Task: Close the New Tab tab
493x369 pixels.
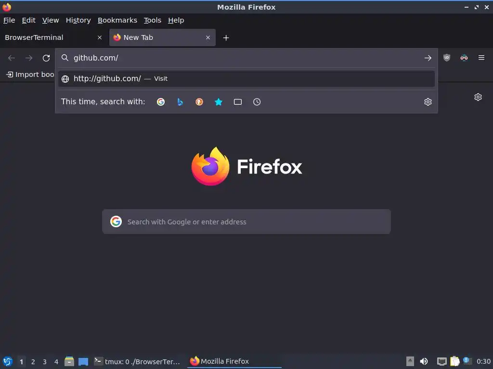Action: [208, 37]
